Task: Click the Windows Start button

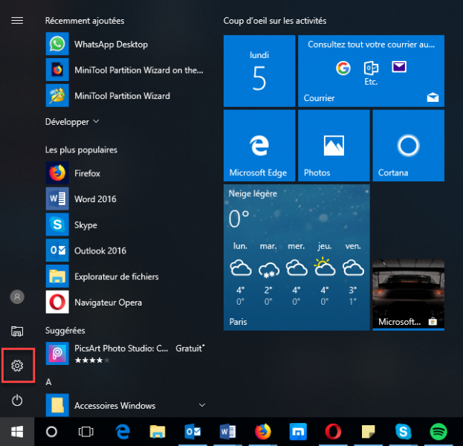Action: coord(17,432)
